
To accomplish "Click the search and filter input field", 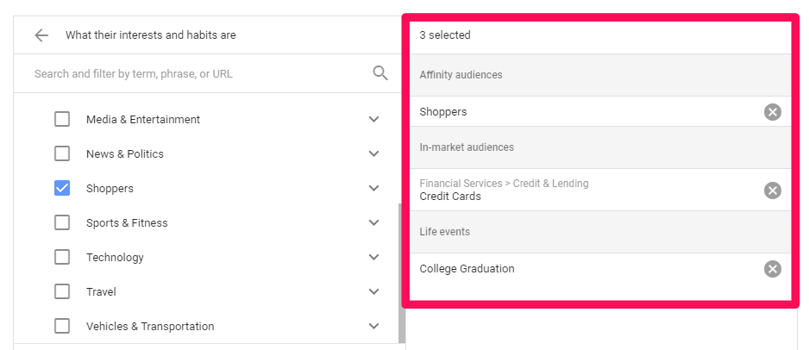I will tap(201, 74).
